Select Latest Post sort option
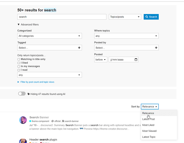Image resolution: width=184 pixels, height=143 pixels. pos(159,119)
